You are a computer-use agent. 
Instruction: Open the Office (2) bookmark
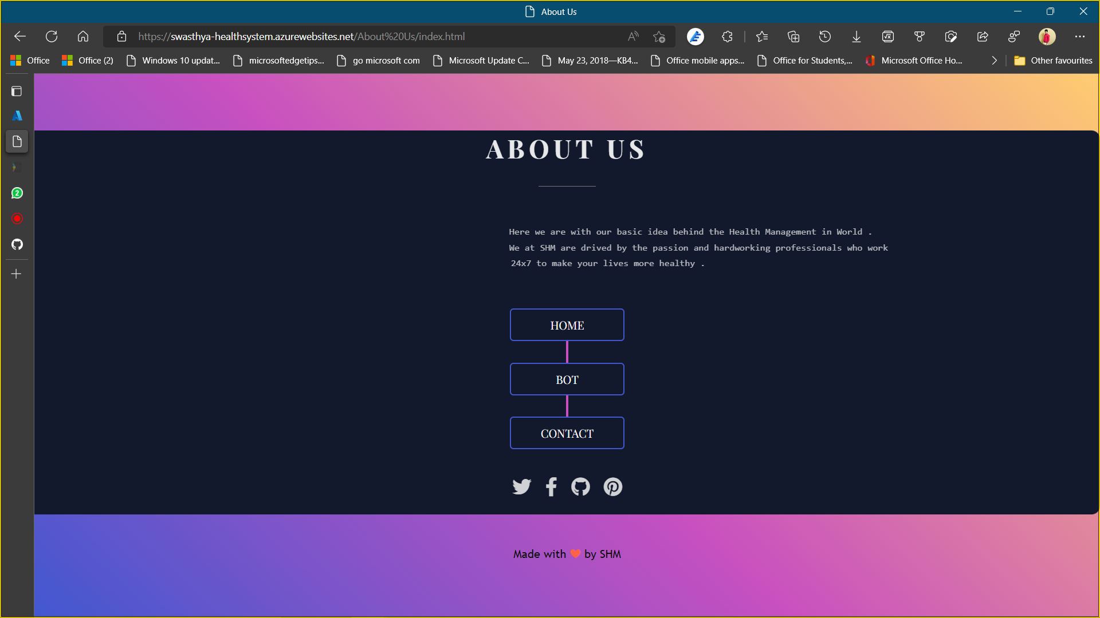coord(88,61)
